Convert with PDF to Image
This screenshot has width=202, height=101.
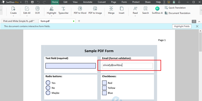pos(95,10)
